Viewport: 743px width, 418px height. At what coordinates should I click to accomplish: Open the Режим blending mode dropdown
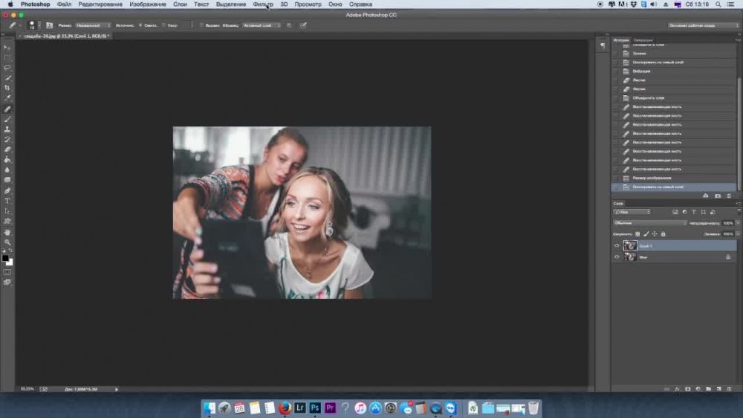coord(92,25)
